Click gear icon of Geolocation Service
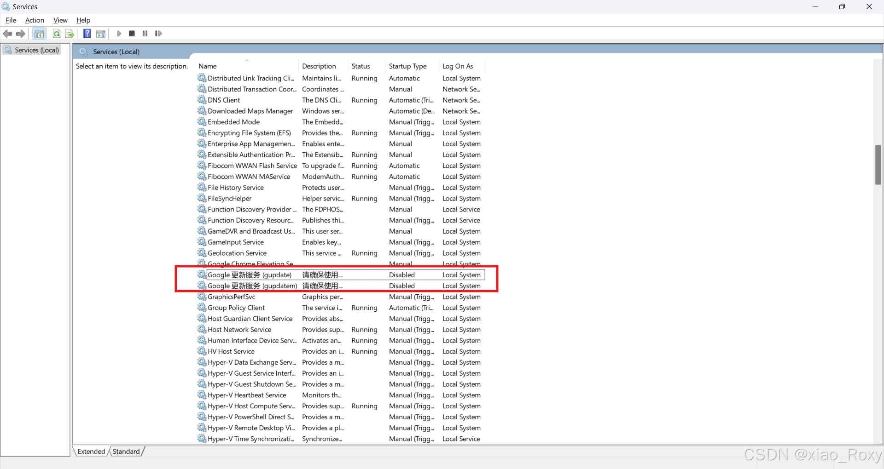Screen dimensions: 884x469 202,253
